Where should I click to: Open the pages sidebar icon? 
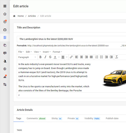[x=5, y=45]
